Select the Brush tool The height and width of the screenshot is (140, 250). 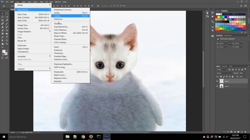click(x=7, y=24)
